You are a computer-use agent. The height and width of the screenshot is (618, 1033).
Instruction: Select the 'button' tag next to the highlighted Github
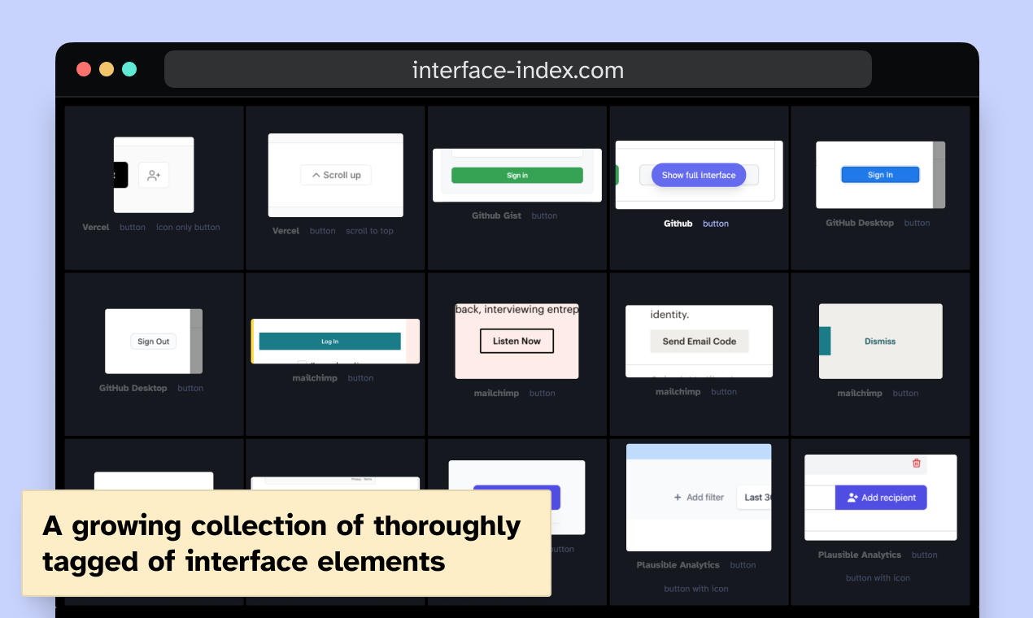pyautogui.click(x=716, y=224)
